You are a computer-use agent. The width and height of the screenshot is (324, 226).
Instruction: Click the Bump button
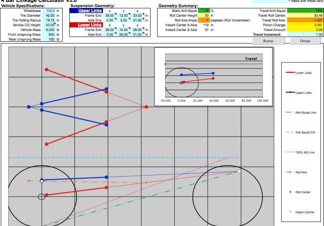tap(268, 41)
